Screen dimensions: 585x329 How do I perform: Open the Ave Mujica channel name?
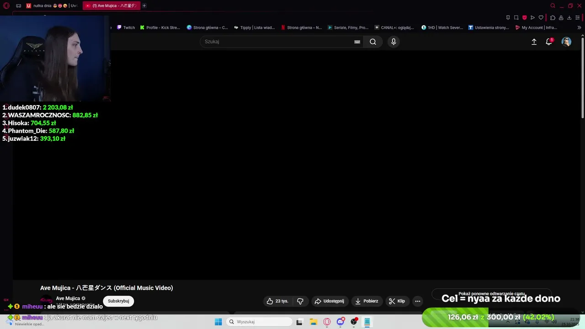(x=68, y=298)
